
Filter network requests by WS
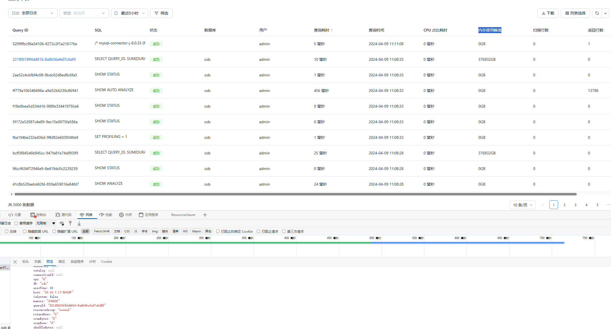[x=185, y=231]
